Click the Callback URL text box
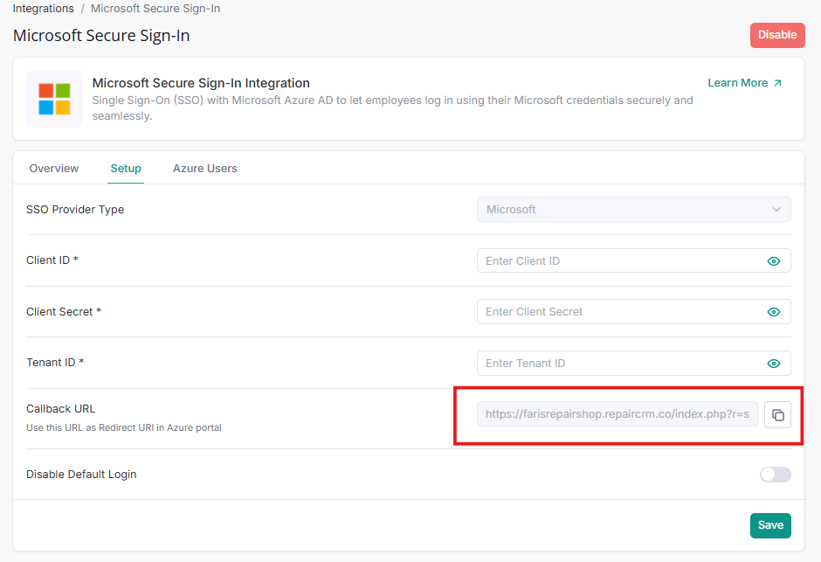 [x=617, y=415]
